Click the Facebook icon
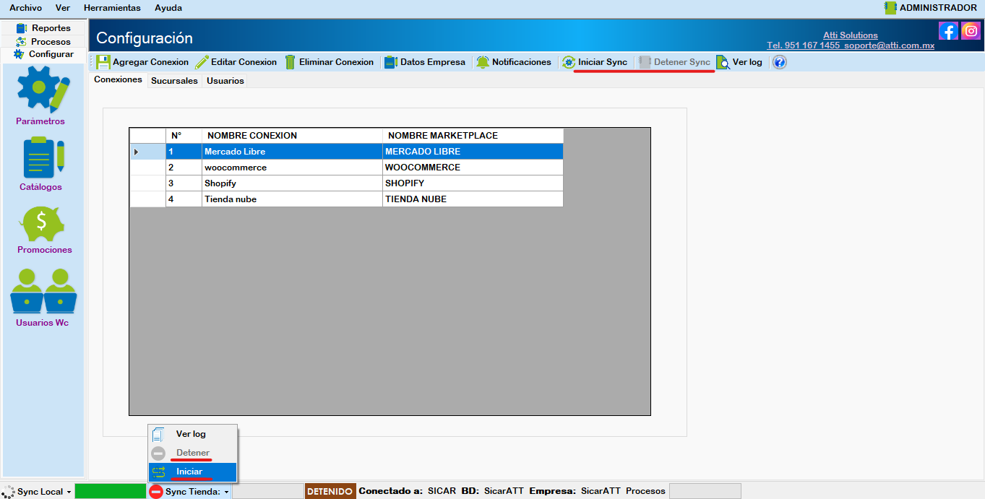 click(947, 30)
